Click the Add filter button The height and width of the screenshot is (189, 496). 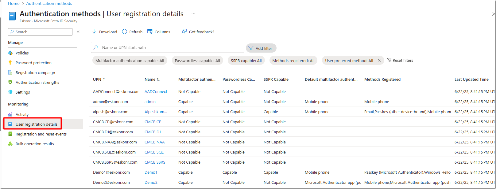(261, 48)
